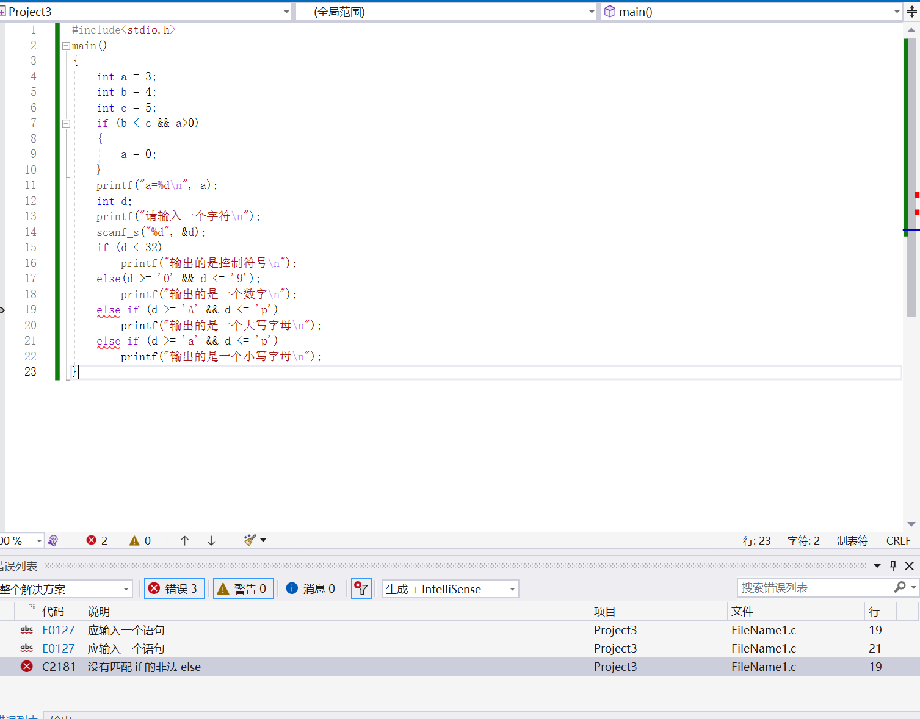This screenshot has width=920, height=719.
Task: Toggle the build-only IntelliSense errors filter icon
Action: click(x=361, y=588)
